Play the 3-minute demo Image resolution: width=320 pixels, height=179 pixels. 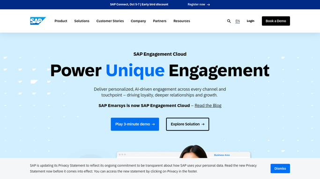[135, 124]
